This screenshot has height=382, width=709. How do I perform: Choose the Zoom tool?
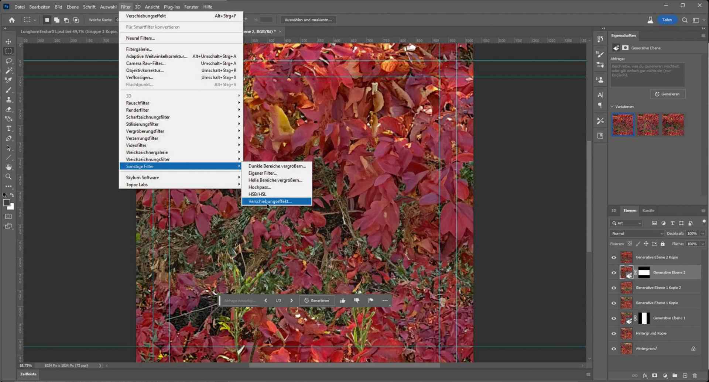[x=8, y=176]
